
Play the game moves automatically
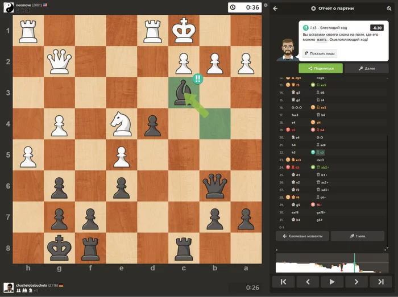click(x=332, y=282)
